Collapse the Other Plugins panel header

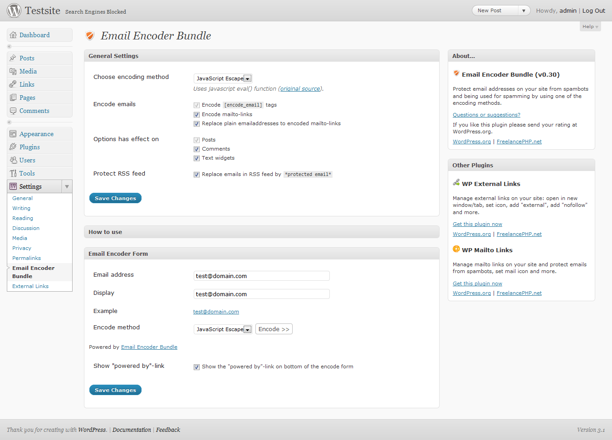click(521, 165)
